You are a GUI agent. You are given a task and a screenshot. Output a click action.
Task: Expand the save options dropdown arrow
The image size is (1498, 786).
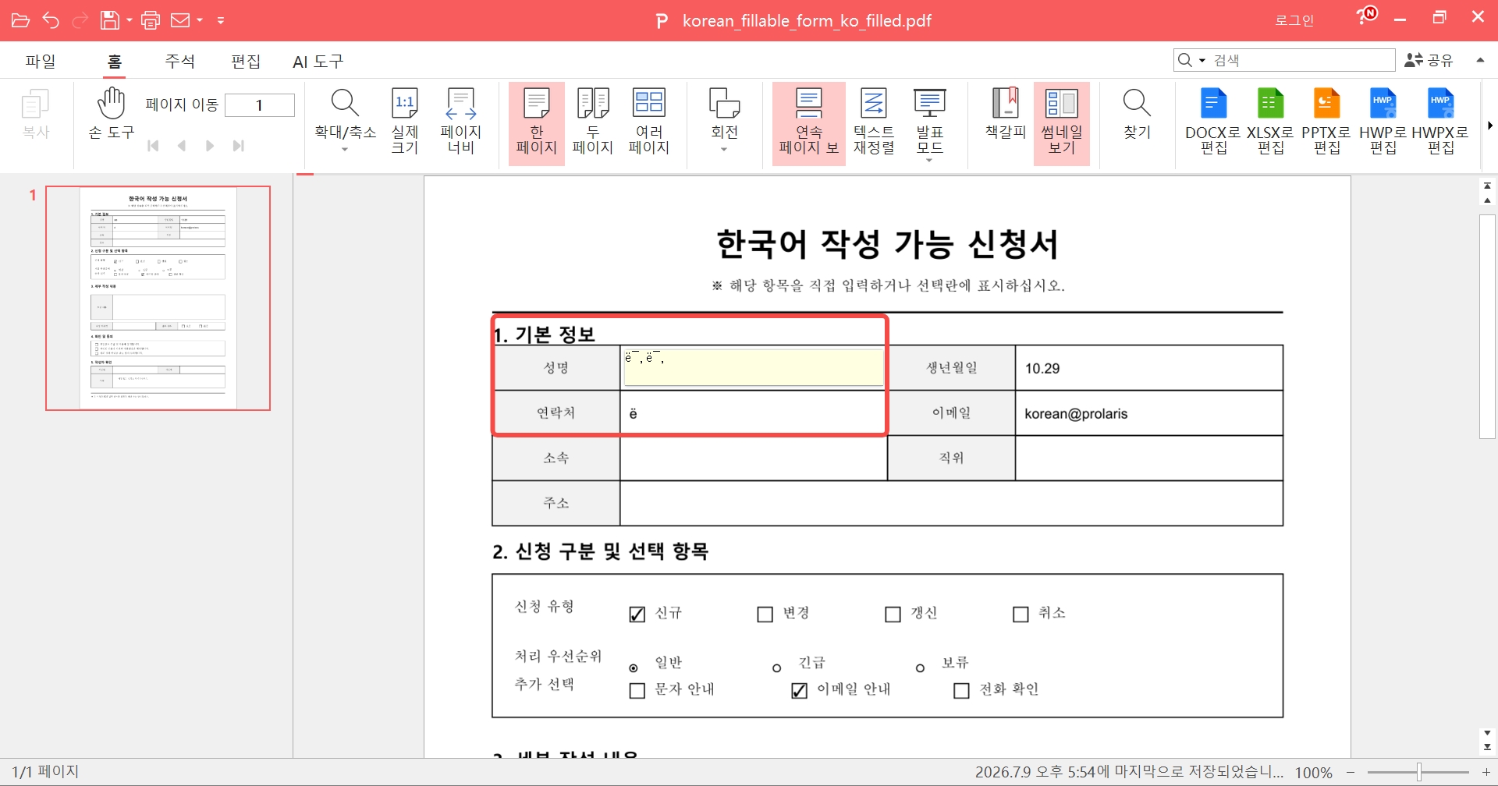point(129,20)
